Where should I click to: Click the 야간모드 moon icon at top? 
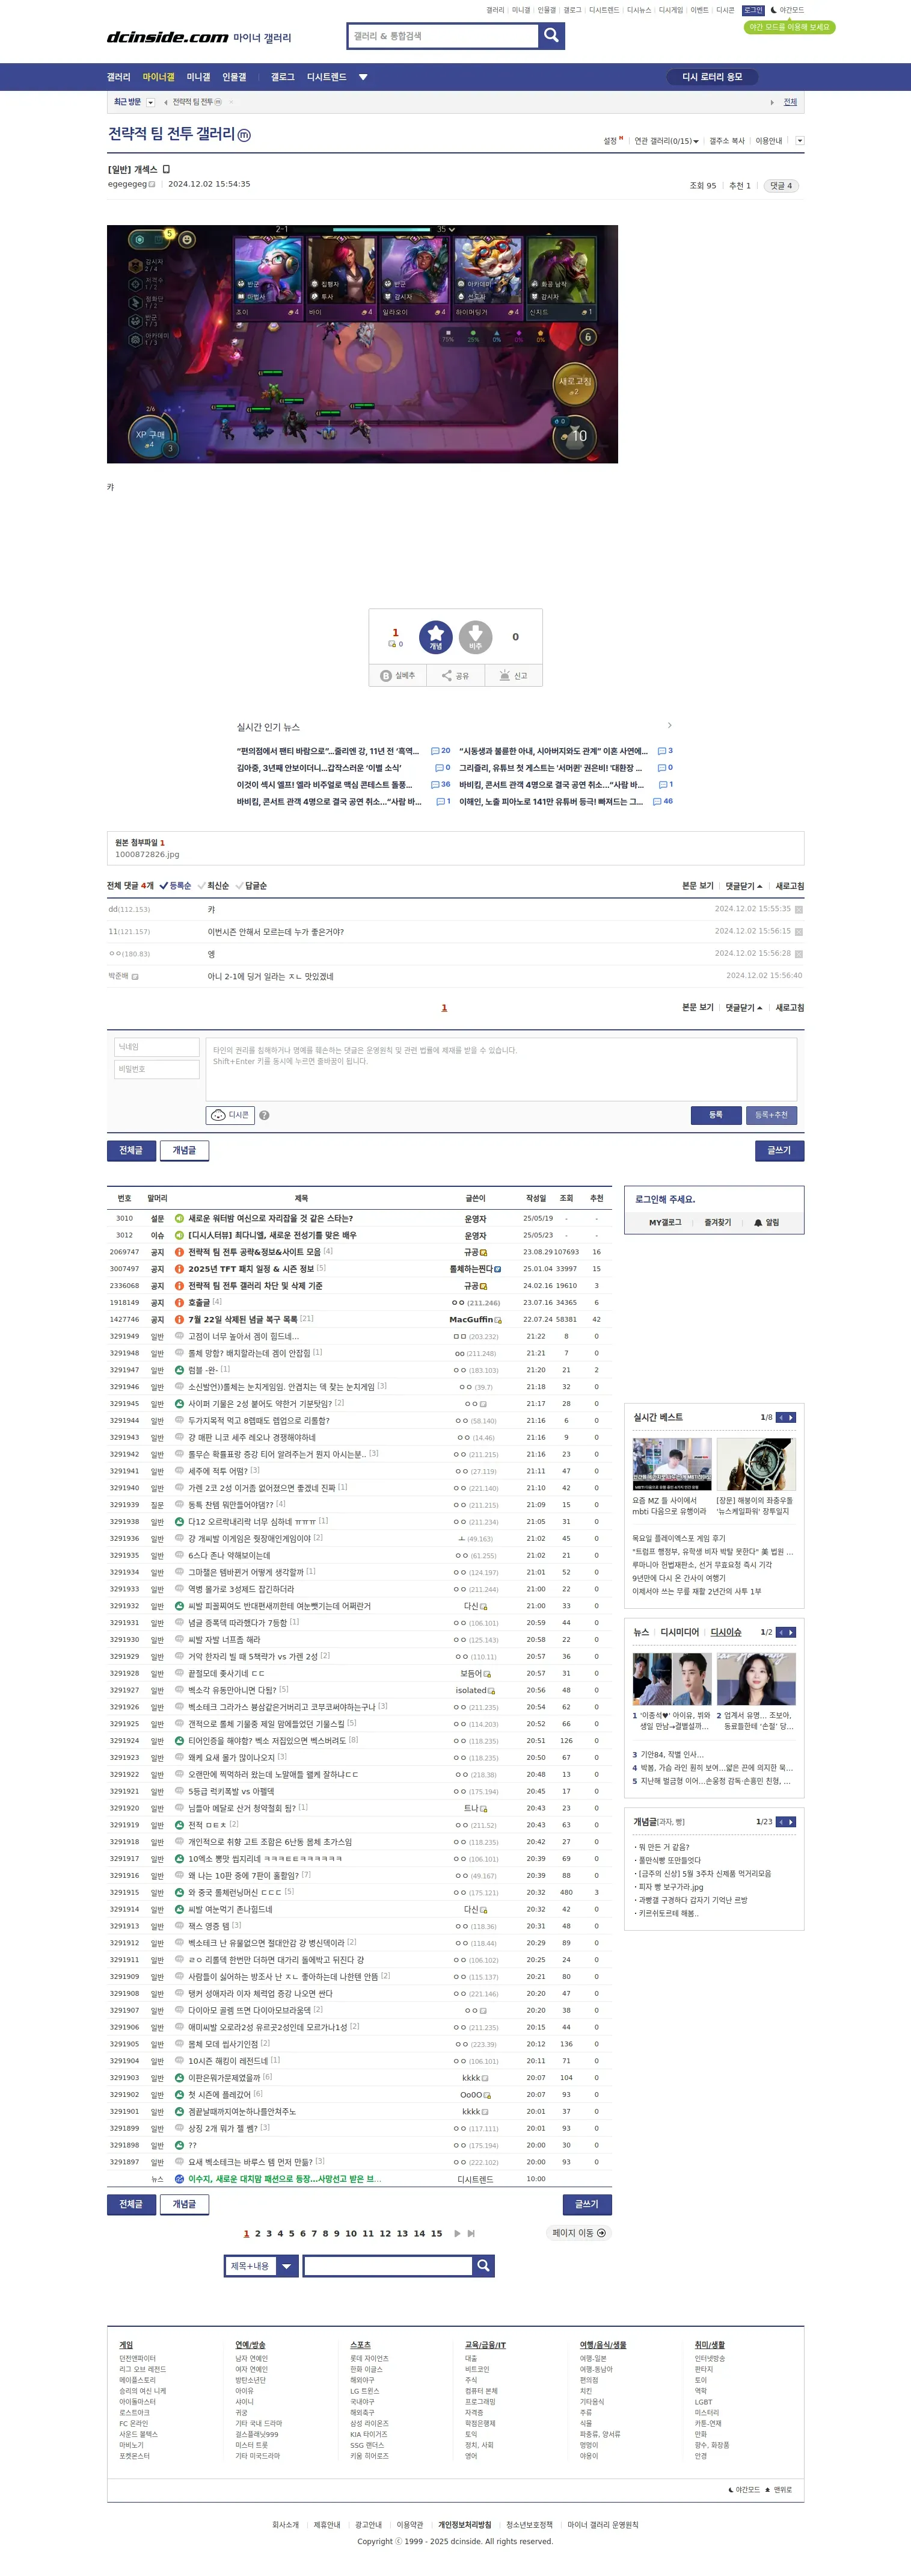773,10
